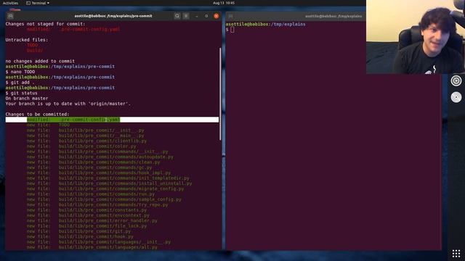Open the clock showing Aug 13 10:45
This screenshot has height=261, width=465.
pos(224,3)
